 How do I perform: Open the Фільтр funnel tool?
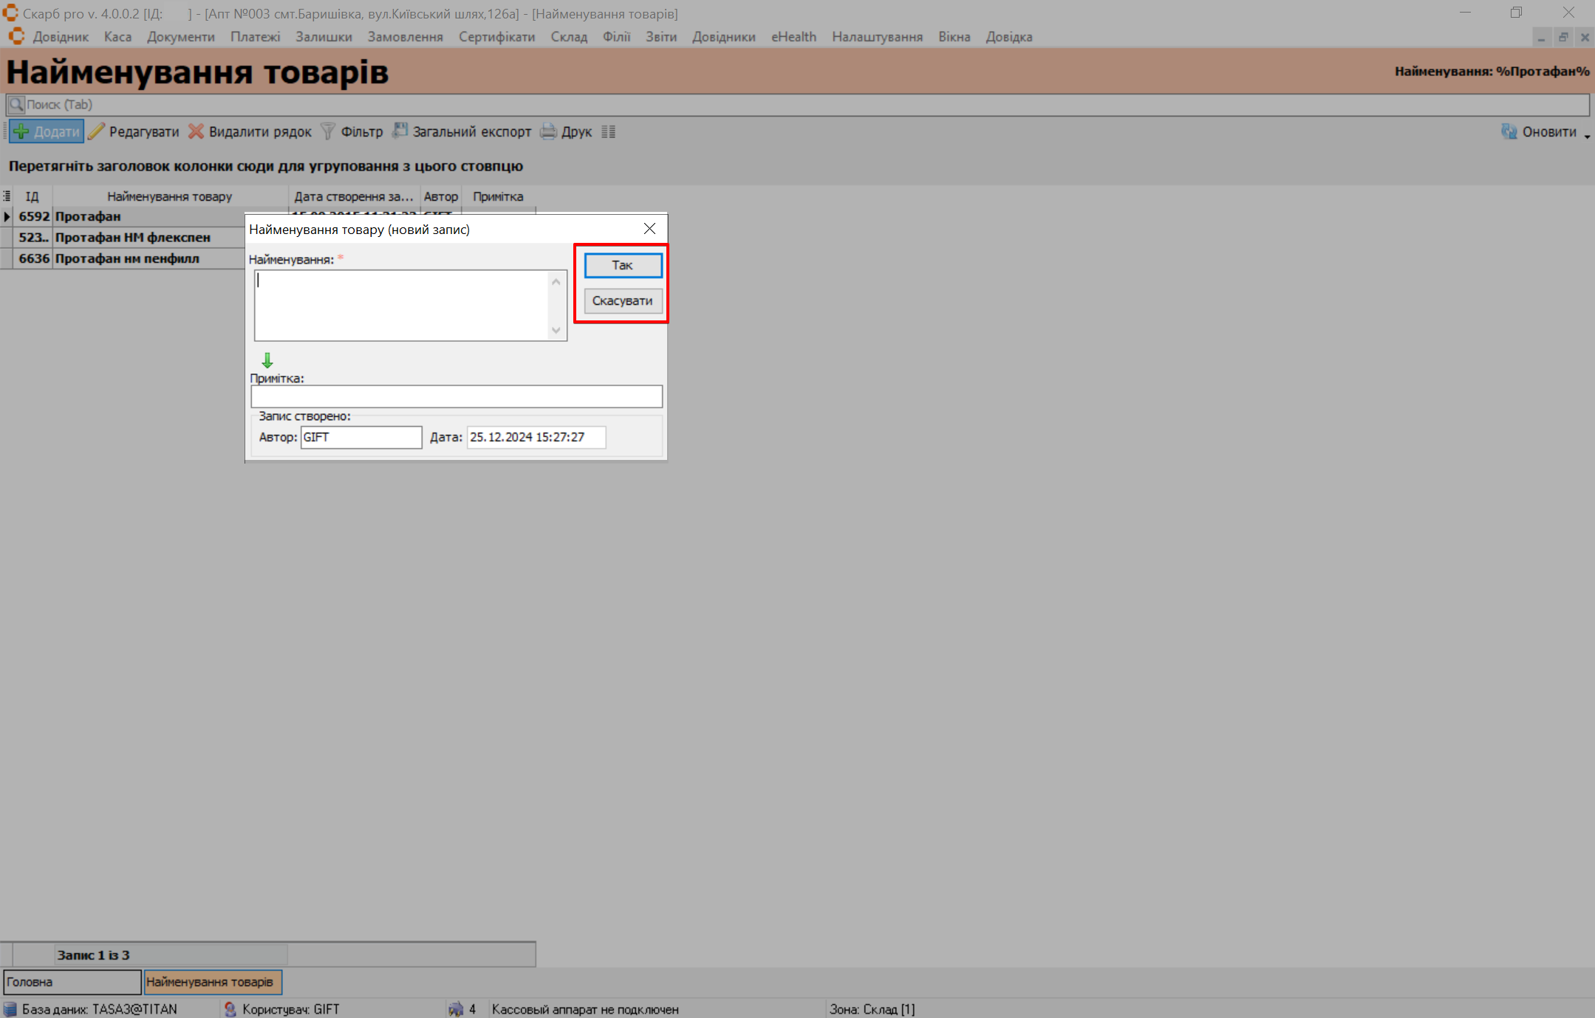pos(328,132)
